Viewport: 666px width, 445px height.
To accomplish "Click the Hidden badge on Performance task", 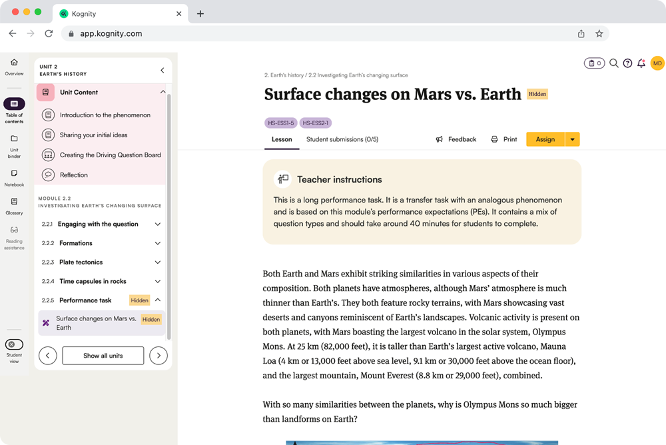I will [x=140, y=300].
